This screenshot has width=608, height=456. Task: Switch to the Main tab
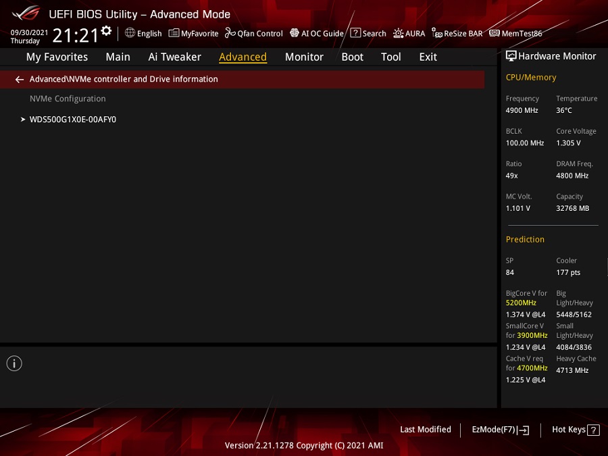pos(118,57)
